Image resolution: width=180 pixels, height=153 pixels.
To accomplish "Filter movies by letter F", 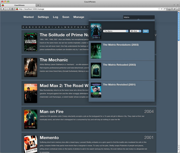I will coord(42,27).
